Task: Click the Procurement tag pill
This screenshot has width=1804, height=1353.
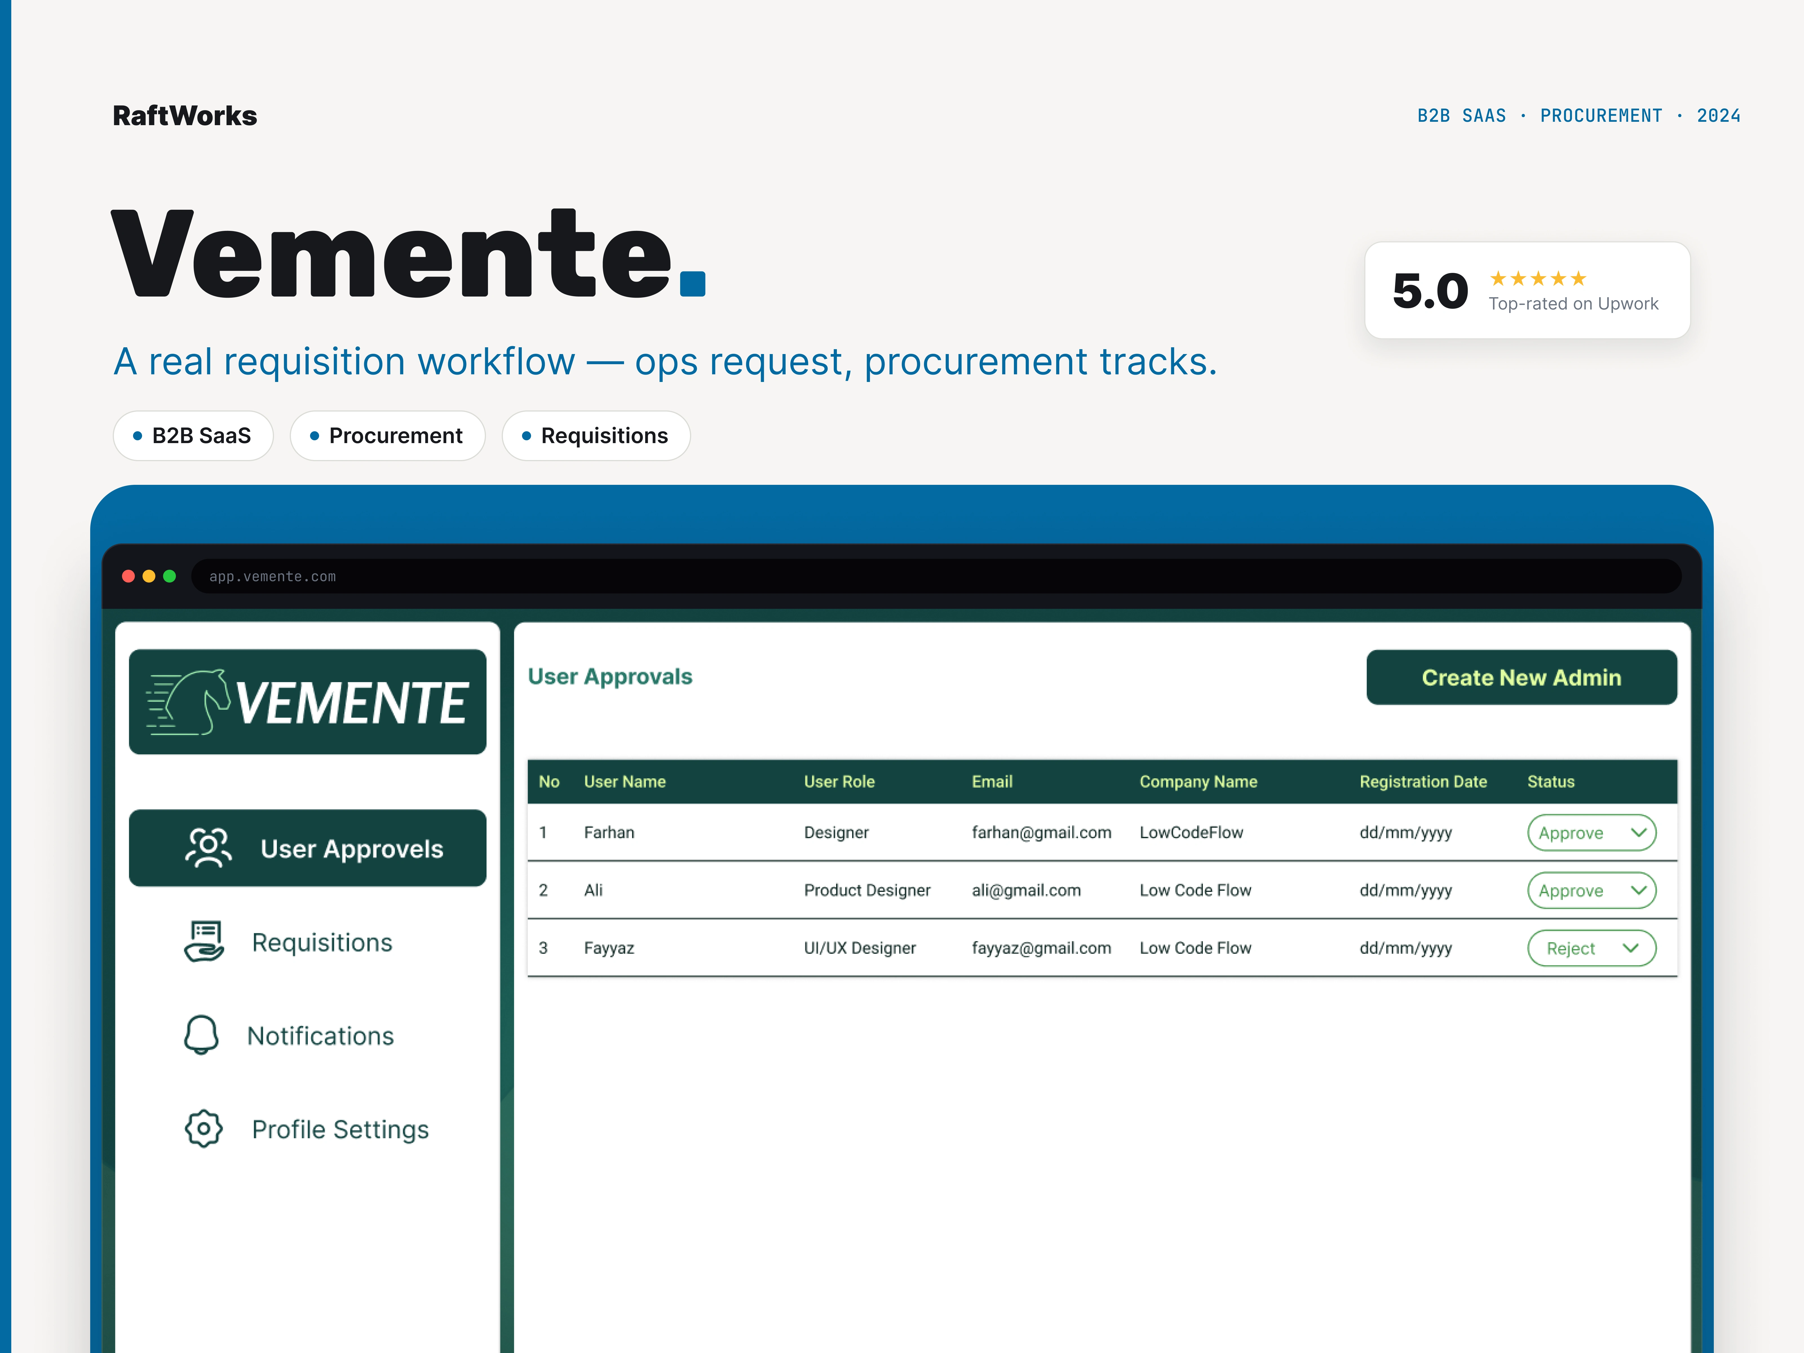Action: (387, 435)
